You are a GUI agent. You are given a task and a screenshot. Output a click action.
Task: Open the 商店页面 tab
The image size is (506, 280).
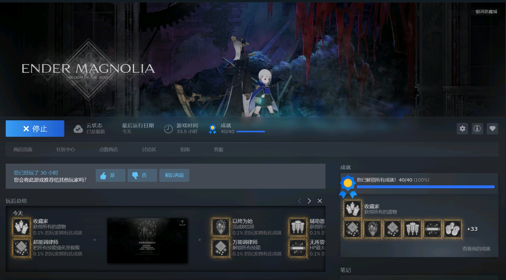pos(23,149)
